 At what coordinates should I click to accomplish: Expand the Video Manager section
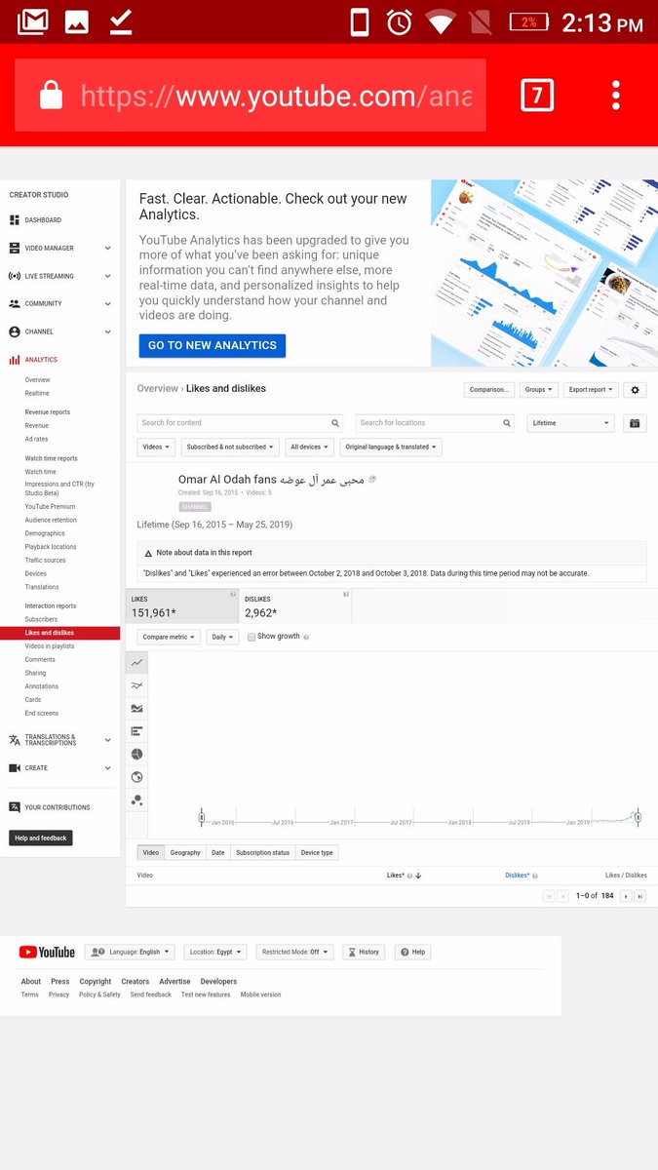[107, 249]
